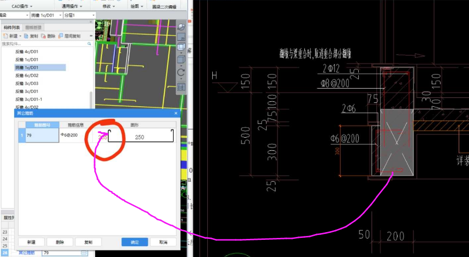Click the 取消 button in dialog
This screenshot has width=469, height=257.
click(163, 242)
